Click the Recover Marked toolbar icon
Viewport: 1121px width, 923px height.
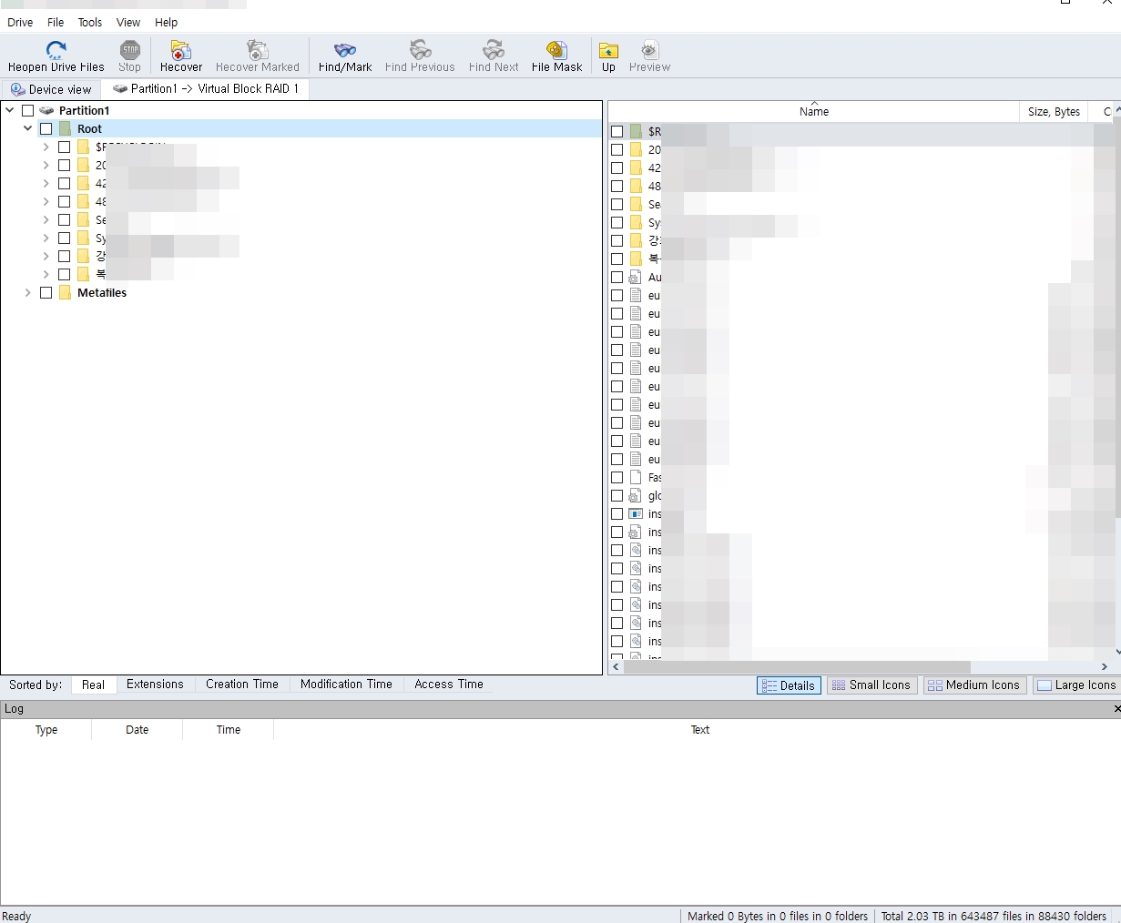[258, 50]
